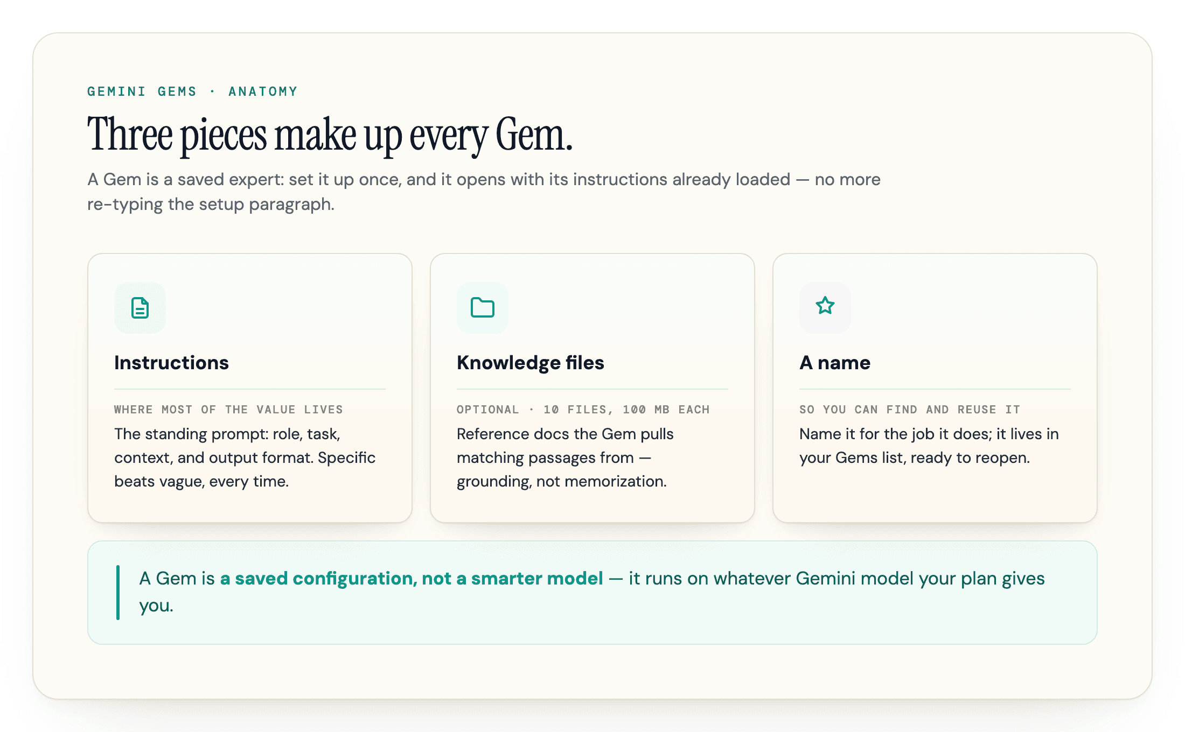Click the star icon on A name card
Image resolution: width=1185 pixels, height=732 pixels.
point(825,307)
